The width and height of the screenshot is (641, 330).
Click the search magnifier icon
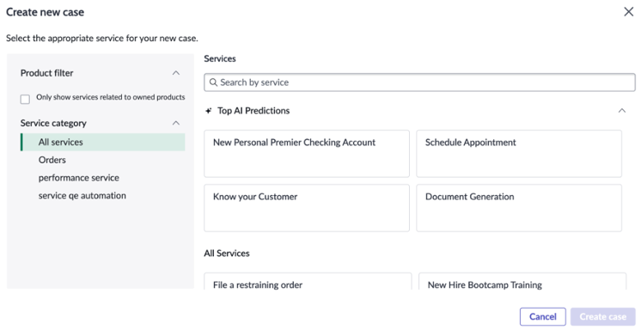tap(213, 82)
